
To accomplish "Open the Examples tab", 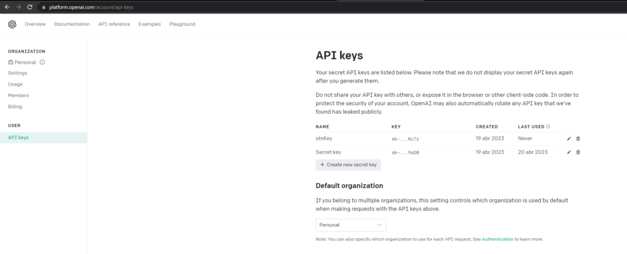I will [x=149, y=24].
